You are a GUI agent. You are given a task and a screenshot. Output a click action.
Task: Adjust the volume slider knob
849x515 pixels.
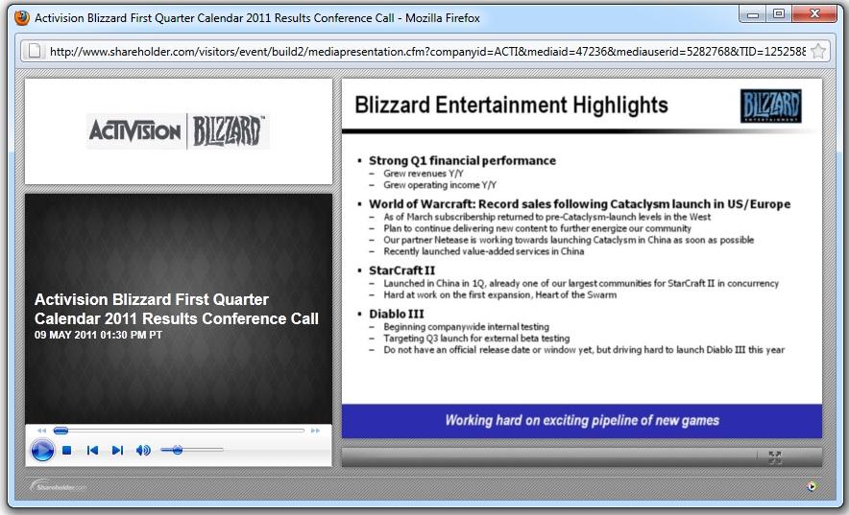(x=177, y=450)
